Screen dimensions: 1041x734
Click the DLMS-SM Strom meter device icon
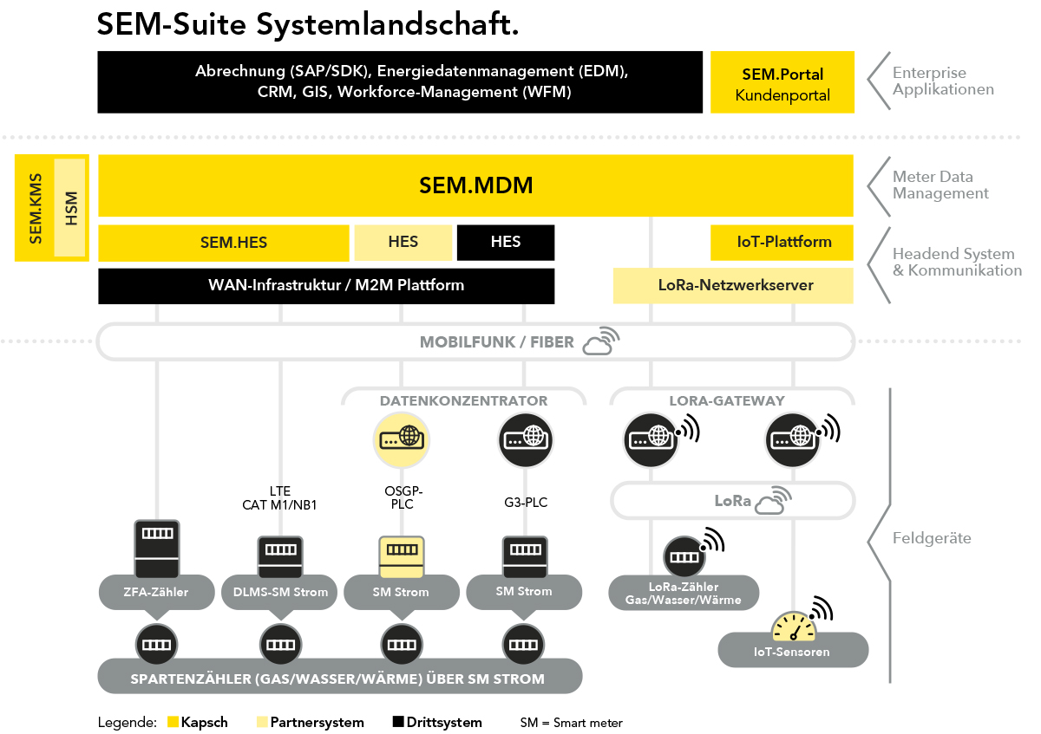point(280,557)
